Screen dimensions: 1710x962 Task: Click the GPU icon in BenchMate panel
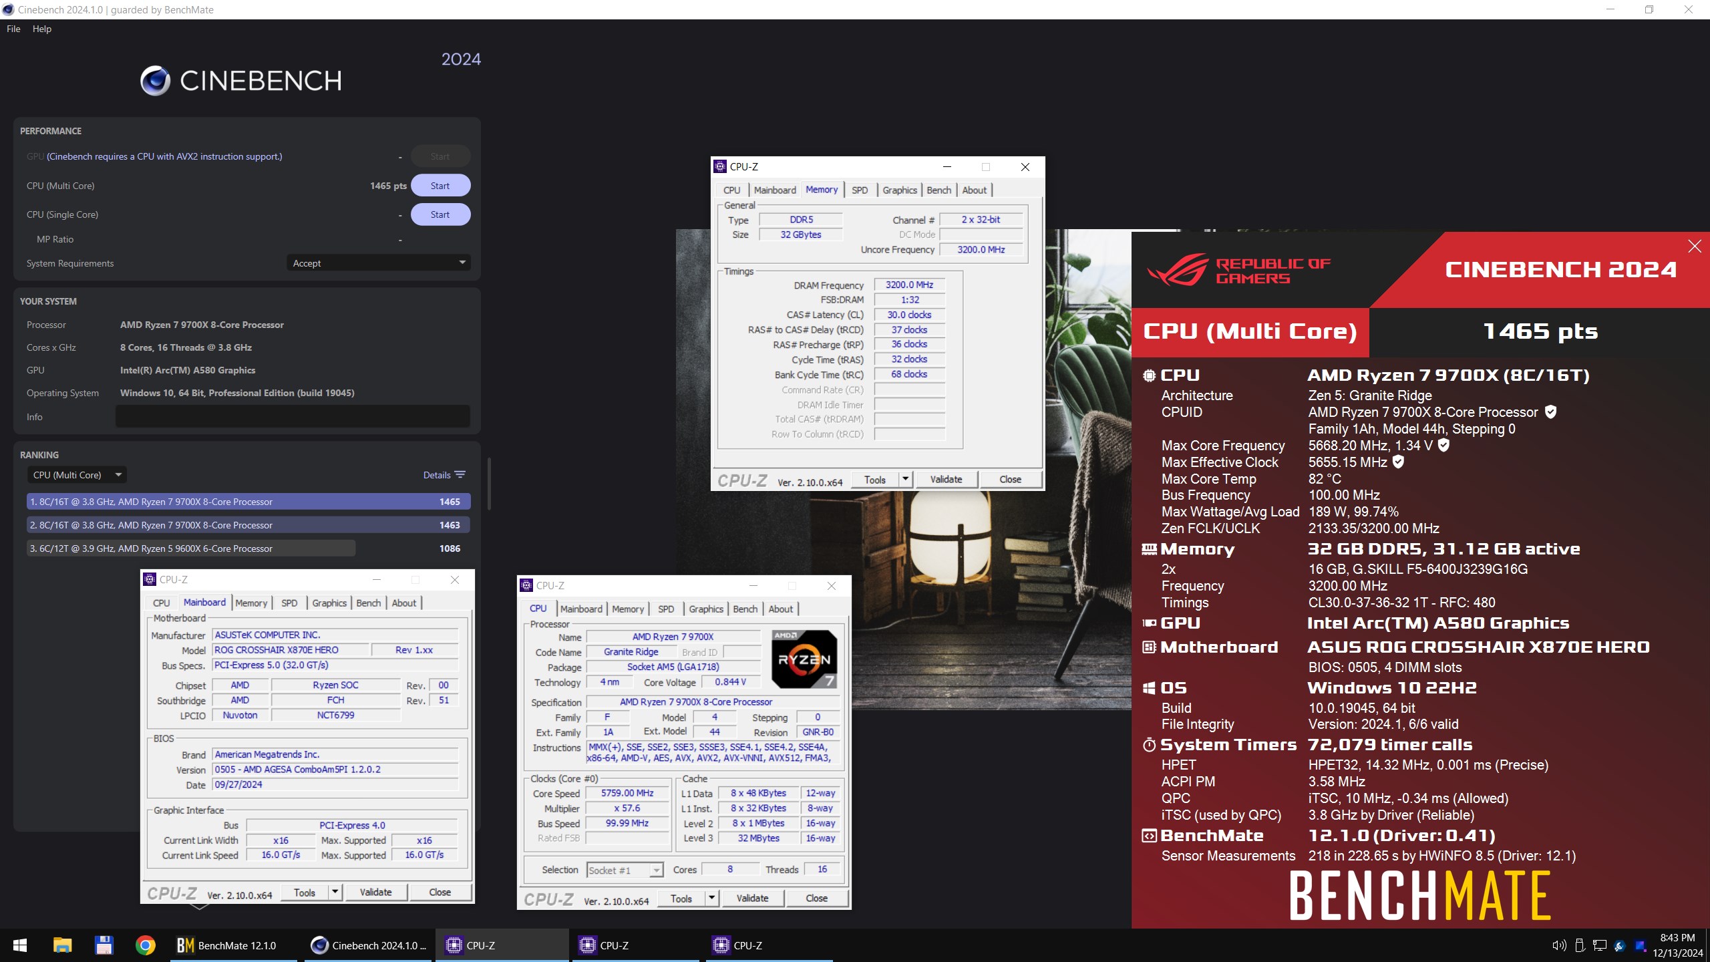coord(1149,623)
